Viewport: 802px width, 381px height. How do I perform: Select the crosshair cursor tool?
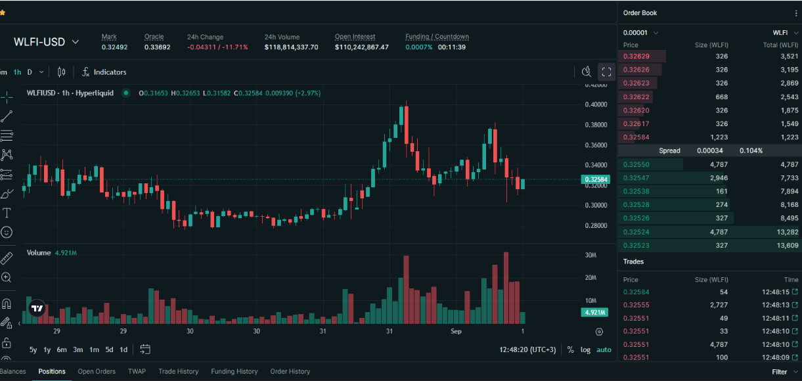7,97
